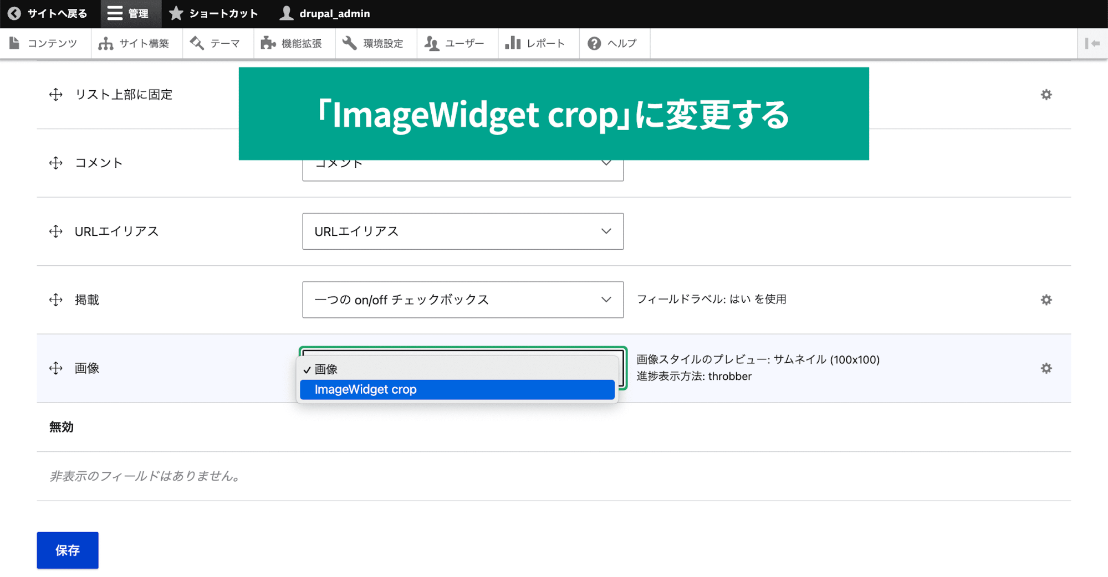Grab the drag handle for リスト上部に固定
The width and height of the screenshot is (1108, 577).
pyautogui.click(x=55, y=95)
